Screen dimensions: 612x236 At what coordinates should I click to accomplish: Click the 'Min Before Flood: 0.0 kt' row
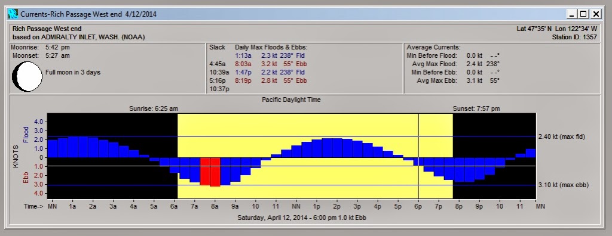point(453,55)
